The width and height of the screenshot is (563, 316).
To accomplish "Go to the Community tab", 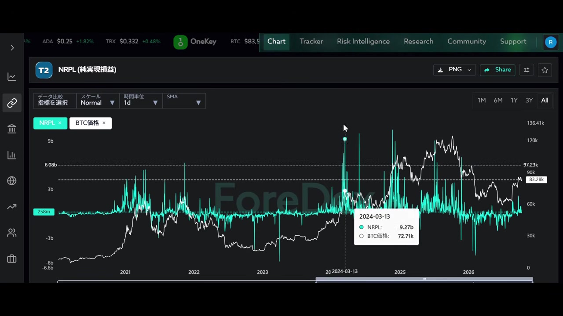I will 467,41.
